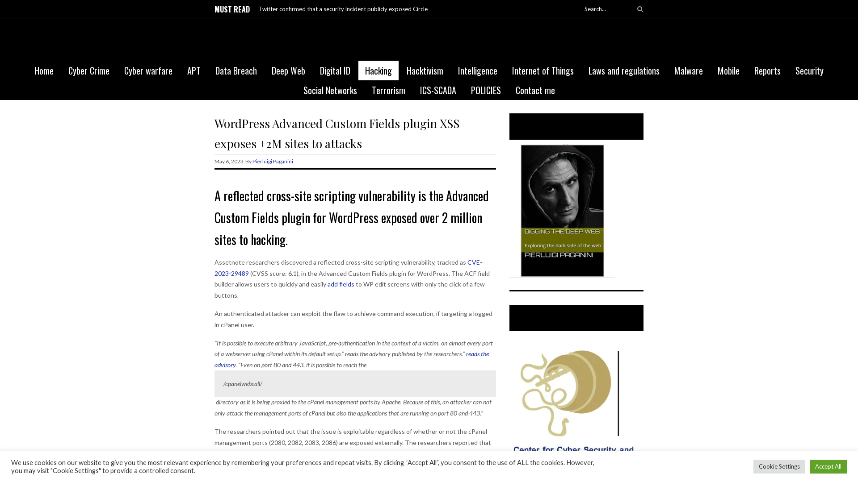Click the Hacking navigation tab
This screenshot has width=858, height=482.
[x=379, y=71]
